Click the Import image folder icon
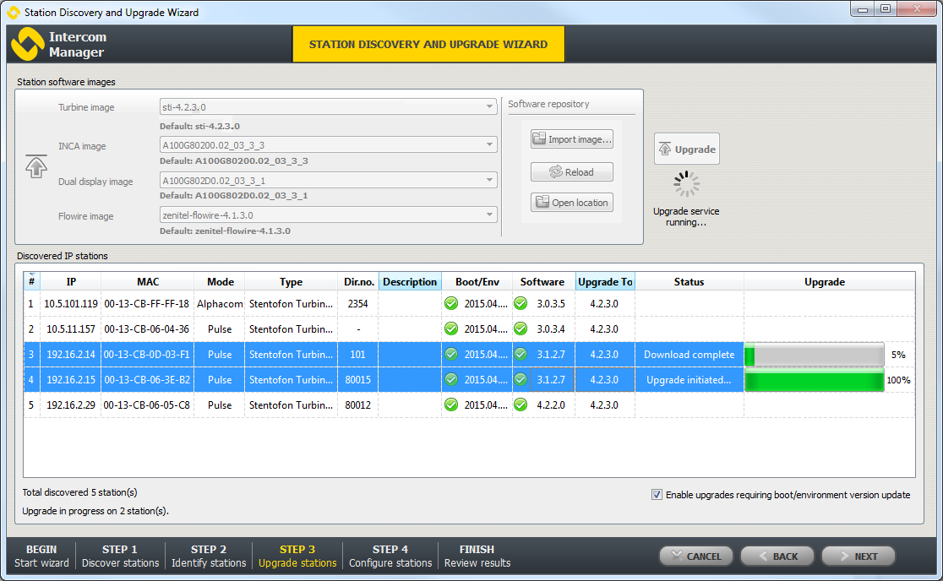The image size is (943, 581). [539, 139]
